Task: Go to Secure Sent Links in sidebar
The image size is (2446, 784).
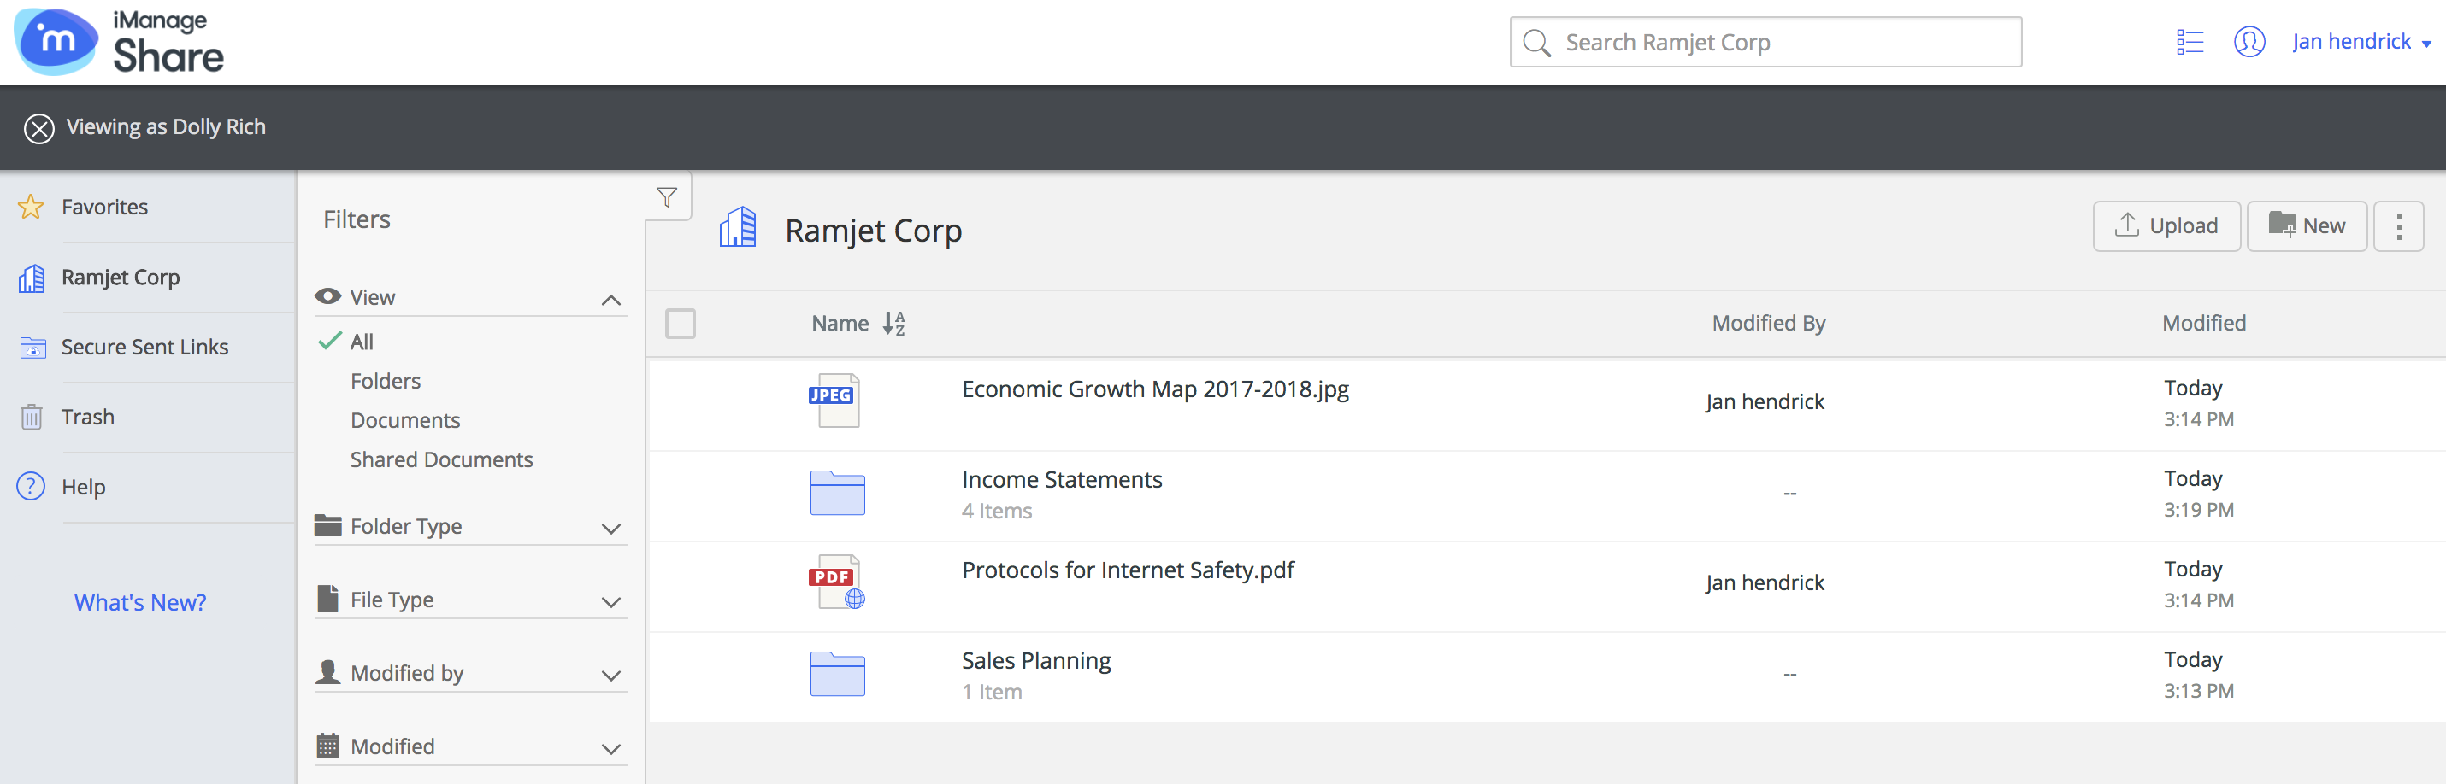Action: click(x=144, y=347)
